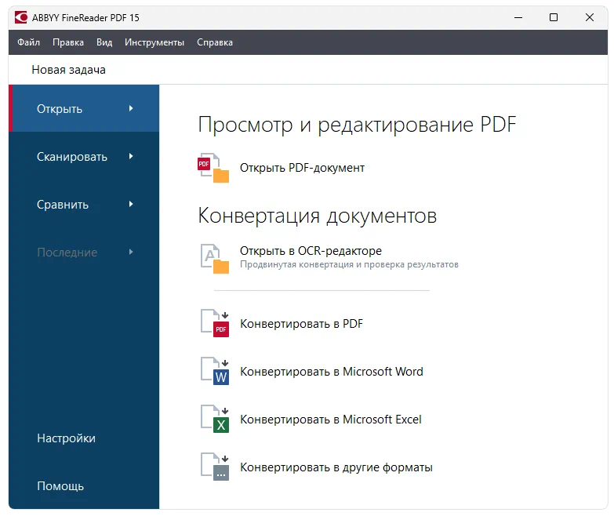The height and width of the screenshot is (516, 614).
Task: Expand the Сканировать sidebar arrow
Action: [x=131, y=157]
